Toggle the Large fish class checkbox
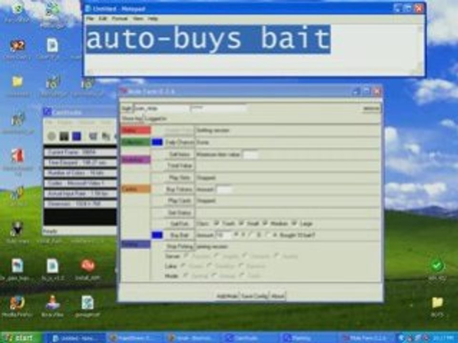458x343 pixels. [x=294, y=223]
